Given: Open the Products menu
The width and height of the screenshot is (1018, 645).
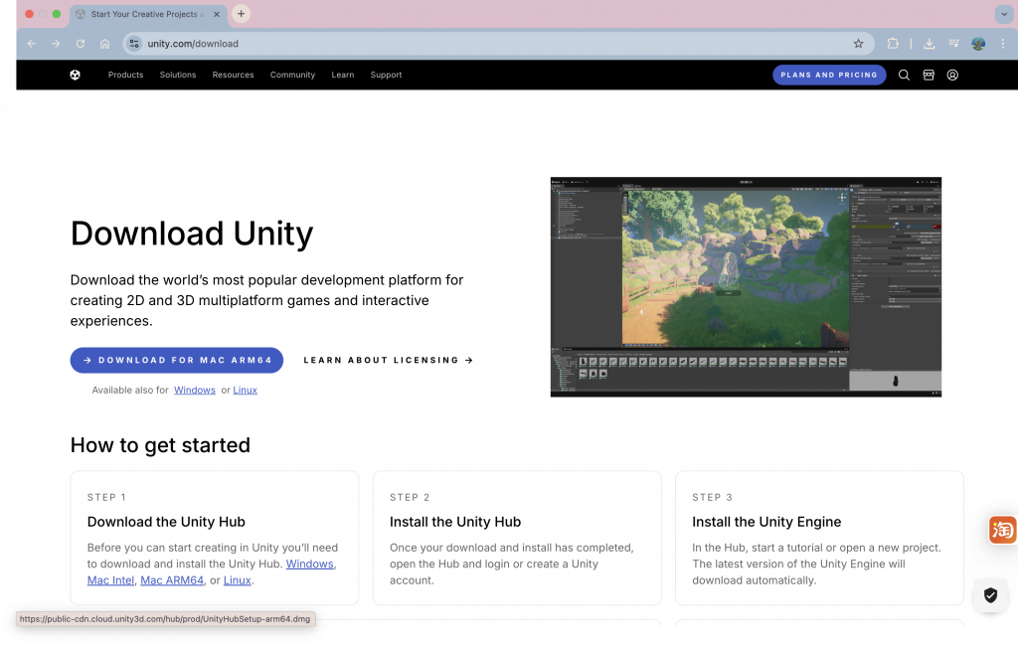Looking at the screenshot, I should tap(125, 76).
